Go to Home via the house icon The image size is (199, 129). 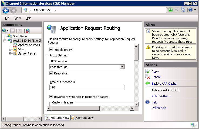tap(183, 10)
